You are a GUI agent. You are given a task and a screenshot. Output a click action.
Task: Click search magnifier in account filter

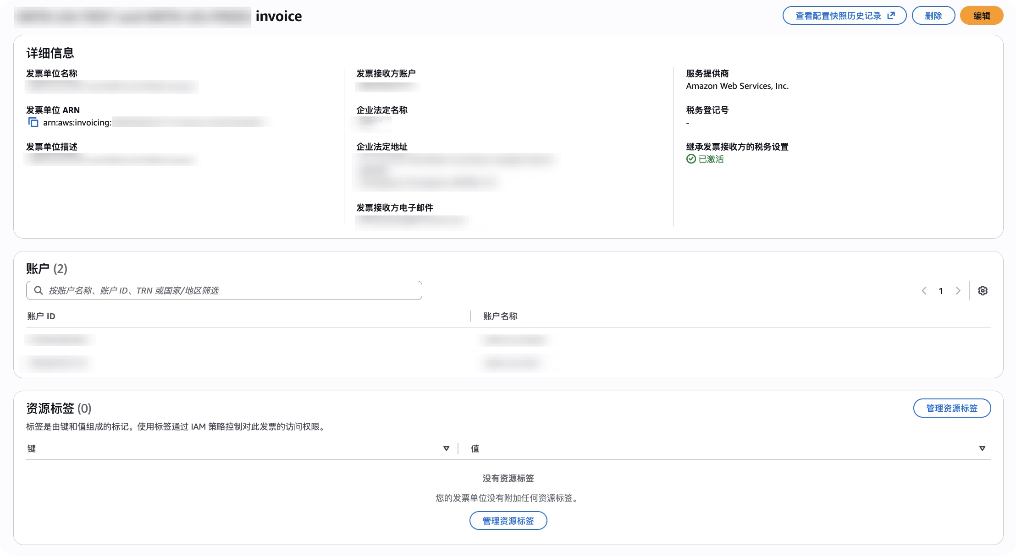39,290
